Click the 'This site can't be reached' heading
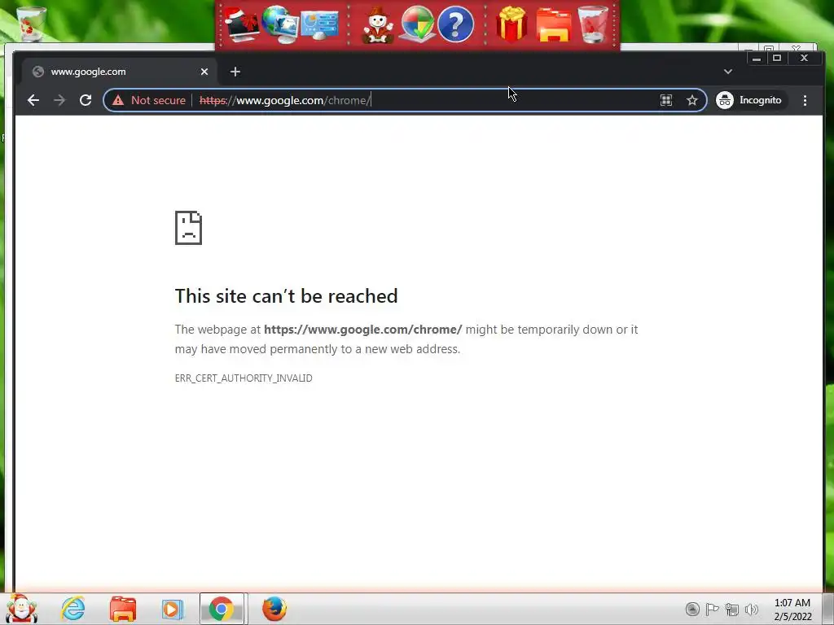834x625 pixels. coord(286,296)
